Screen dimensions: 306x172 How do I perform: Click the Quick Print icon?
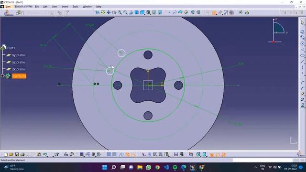(22, 154)
